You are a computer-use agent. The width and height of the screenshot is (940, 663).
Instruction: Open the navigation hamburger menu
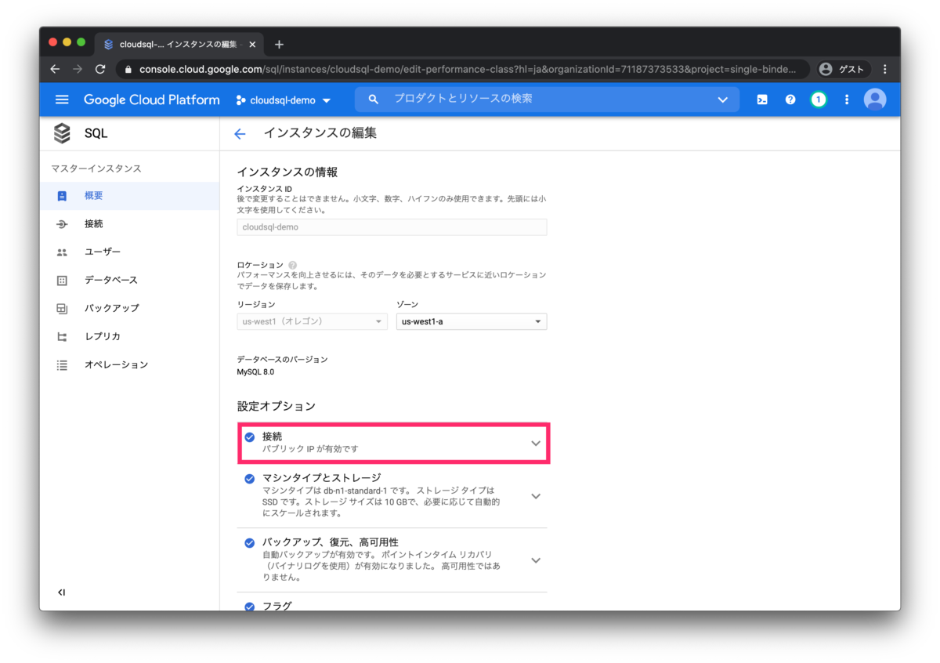[x=62, y=99]
